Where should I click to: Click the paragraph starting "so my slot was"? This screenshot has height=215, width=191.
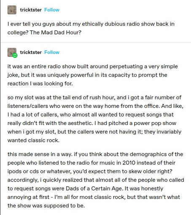pos(95,119)
